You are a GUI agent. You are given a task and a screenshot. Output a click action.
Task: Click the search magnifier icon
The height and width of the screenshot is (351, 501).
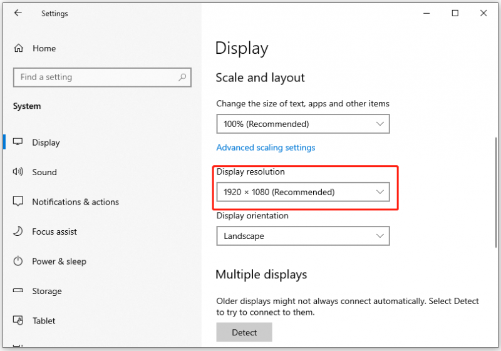[x=182, y=77]
